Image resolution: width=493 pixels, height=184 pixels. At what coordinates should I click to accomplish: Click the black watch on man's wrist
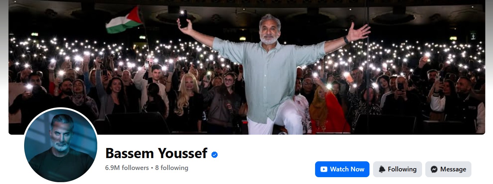(x=346, y=40)
